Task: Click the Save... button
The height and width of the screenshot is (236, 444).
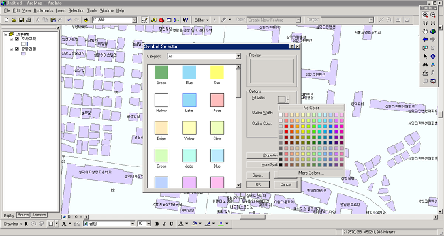Action: click(x=258, y=175)
